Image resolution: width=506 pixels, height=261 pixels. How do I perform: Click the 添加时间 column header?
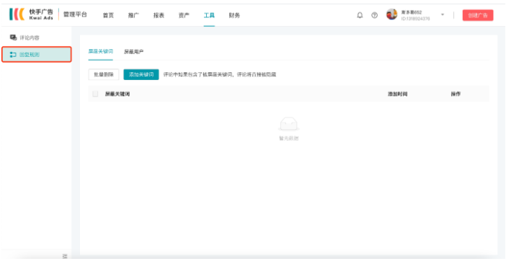pos(398,94)
